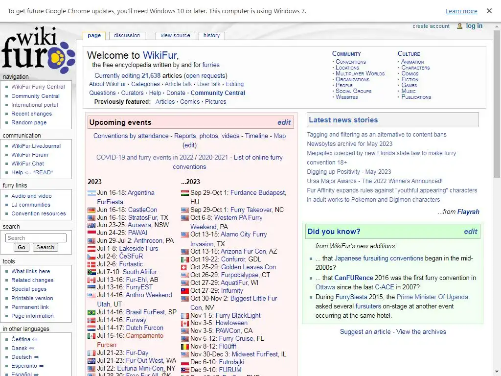Screen dimensions: 501x376
Task: Open Midwest FurFest event link
Action: tap(254, 354)
